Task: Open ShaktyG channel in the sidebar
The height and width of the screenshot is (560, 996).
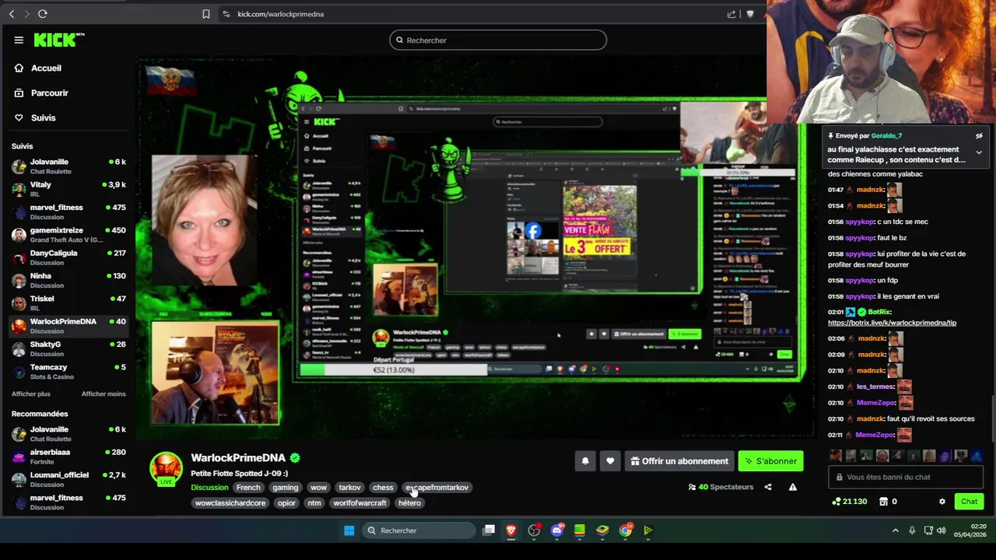Action: pyautogui.click(x=68, y=348)
